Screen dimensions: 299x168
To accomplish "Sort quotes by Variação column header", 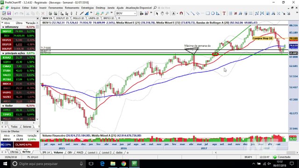I will [x=31, y=23].
